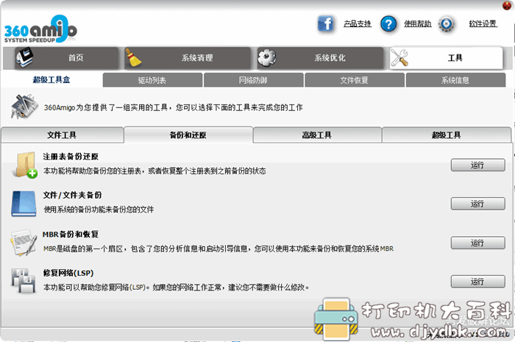The image size is (515, 342).
Task: Switch to the 文件工具 tab
Action: pos(62,135)
